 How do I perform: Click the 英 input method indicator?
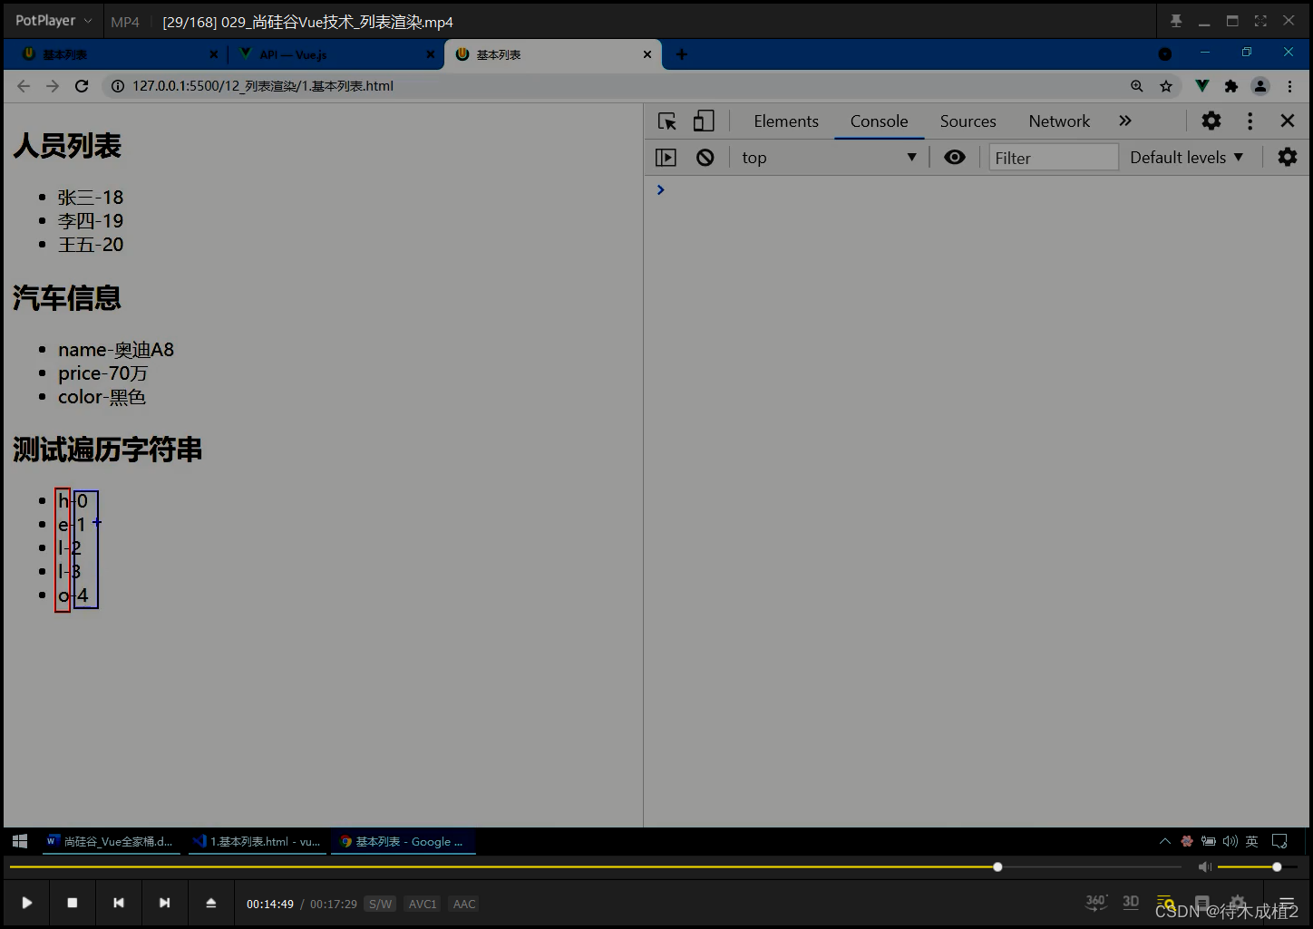click(x=1251, y=841)
